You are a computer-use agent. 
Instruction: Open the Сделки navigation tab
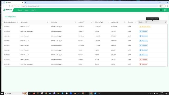point(20,10)
